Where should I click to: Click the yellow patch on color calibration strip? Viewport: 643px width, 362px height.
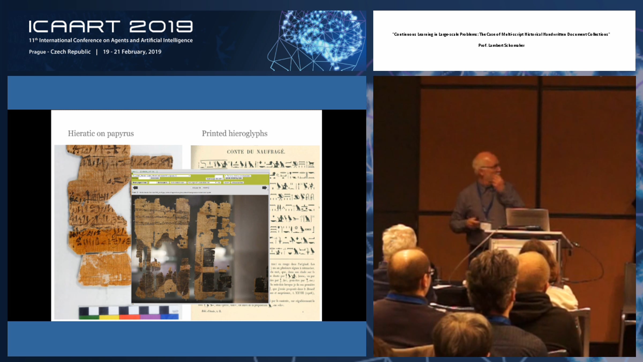[x=109, y=317]
